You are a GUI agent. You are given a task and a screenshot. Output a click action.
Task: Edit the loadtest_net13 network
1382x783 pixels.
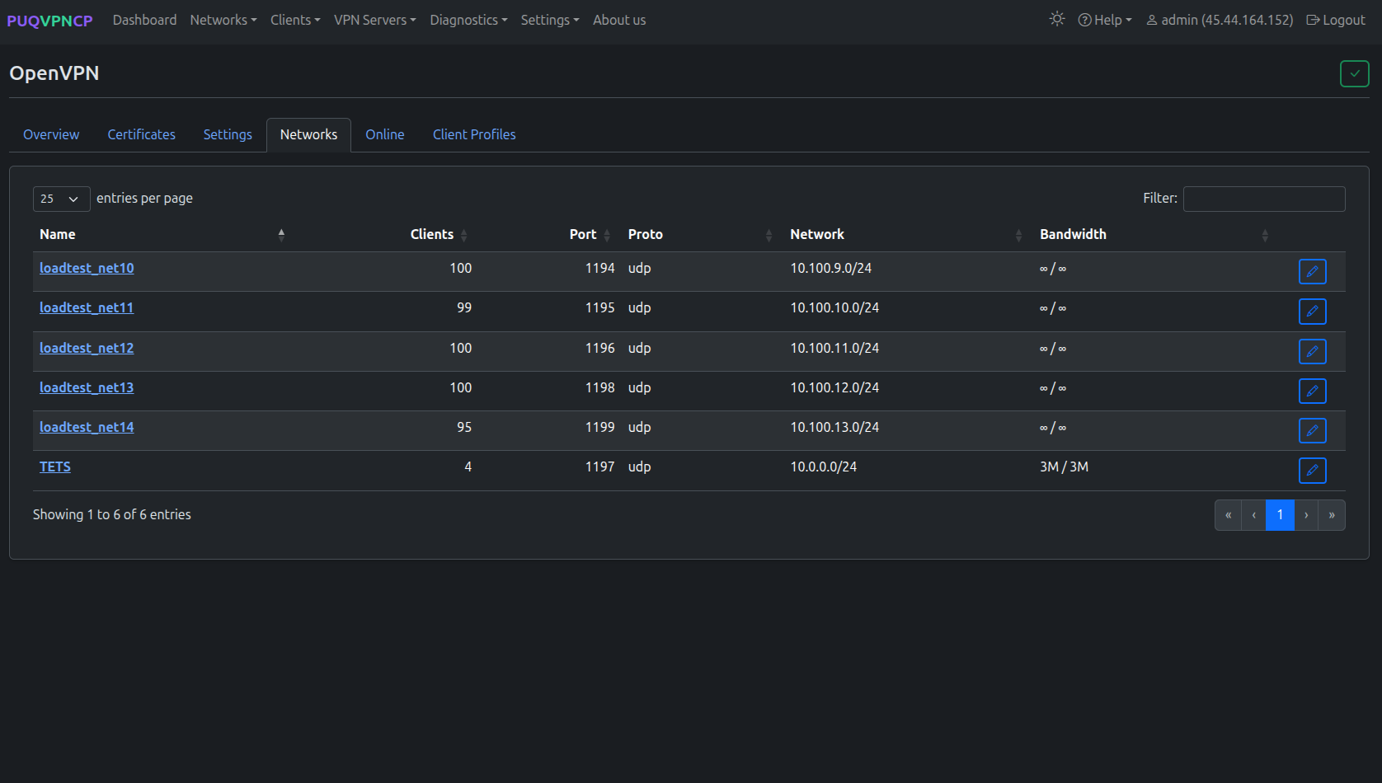point(1312,391)
